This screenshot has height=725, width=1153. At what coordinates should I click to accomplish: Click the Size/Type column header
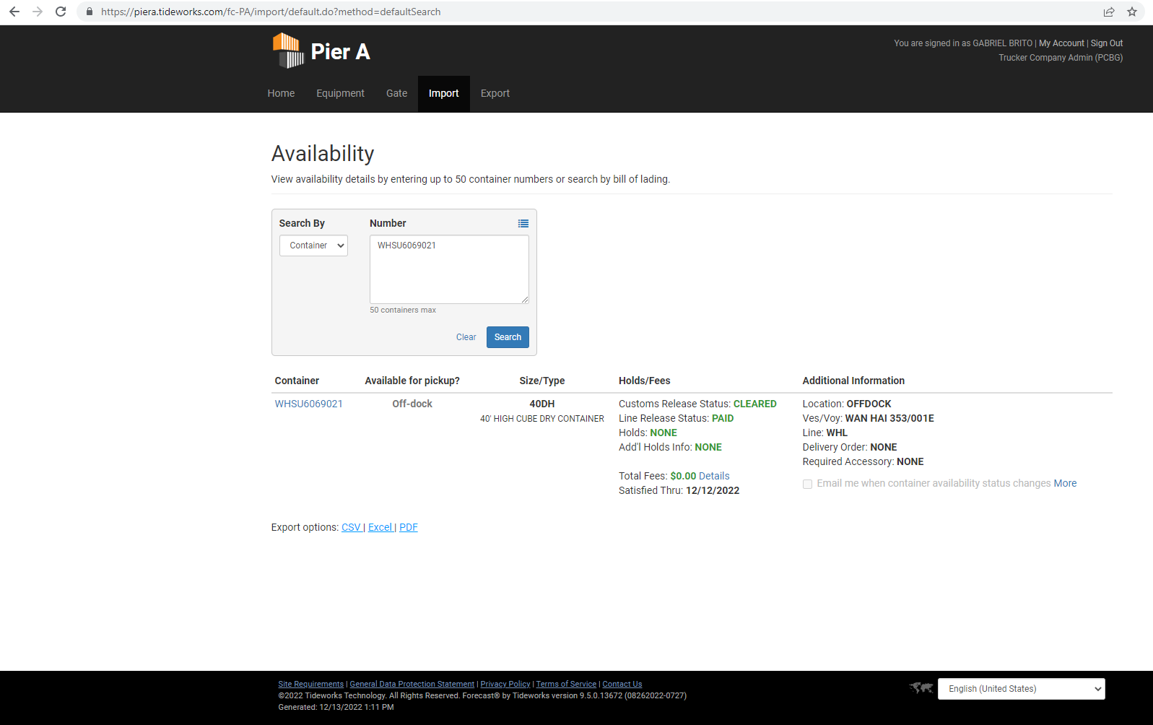pyautogui.click(x=542, y=381)
